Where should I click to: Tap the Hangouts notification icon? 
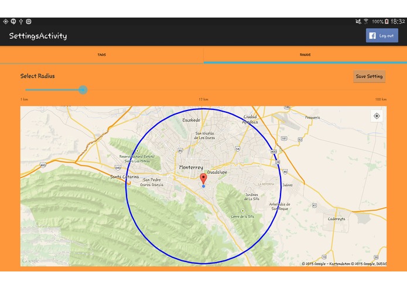(x=13, y=22)
